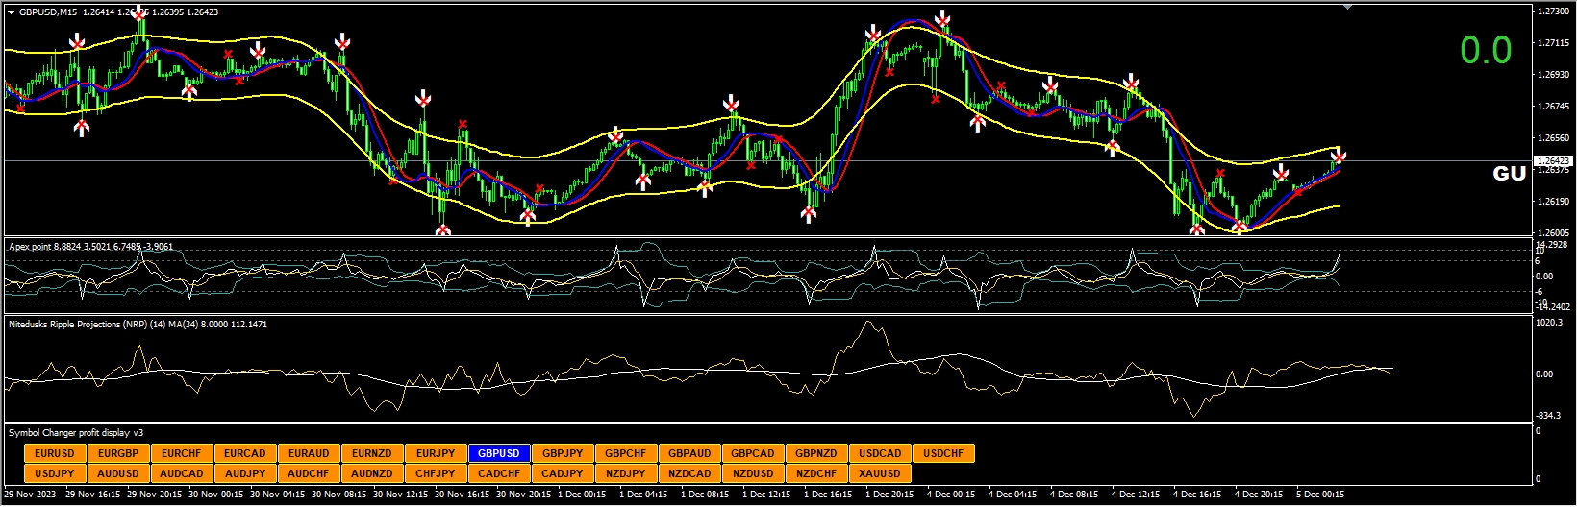Click the gray chart shift marker at top

pos(1347,7)
